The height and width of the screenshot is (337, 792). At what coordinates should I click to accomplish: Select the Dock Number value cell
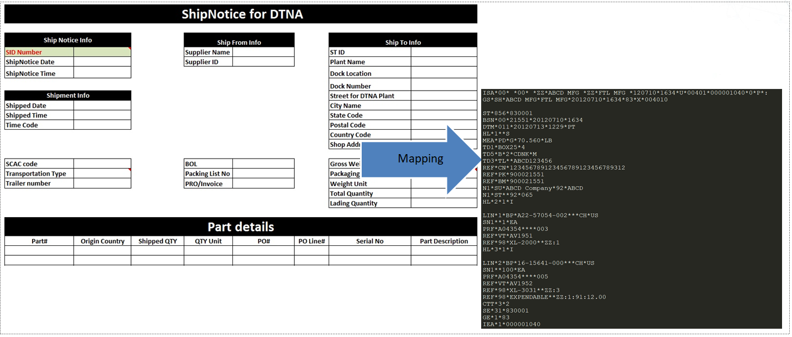click(444, 85)
